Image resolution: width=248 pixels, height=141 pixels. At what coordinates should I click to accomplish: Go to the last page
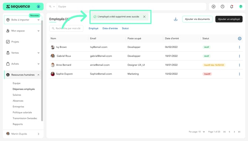click(x=239, y=132)
